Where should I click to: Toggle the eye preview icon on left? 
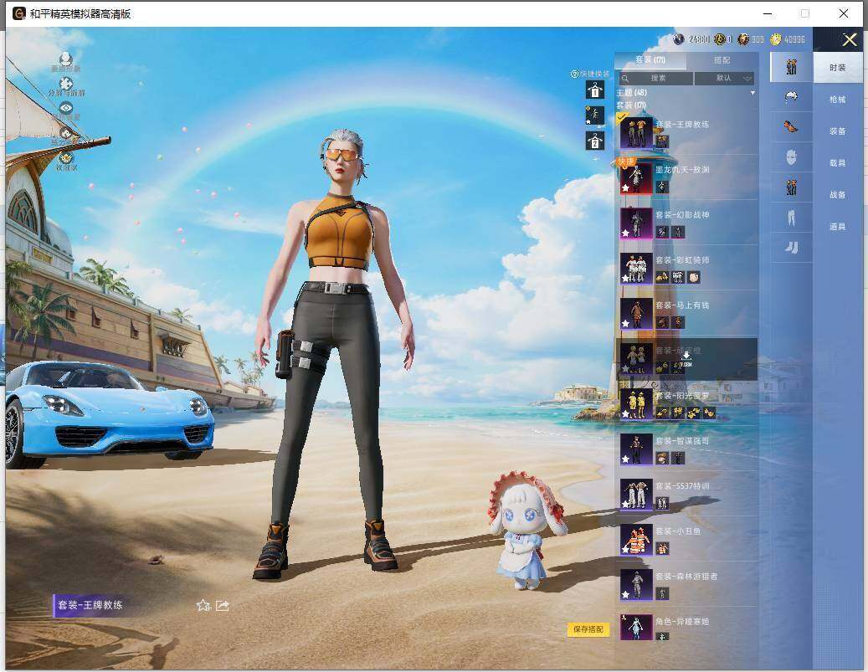click(x=66, y=107)
